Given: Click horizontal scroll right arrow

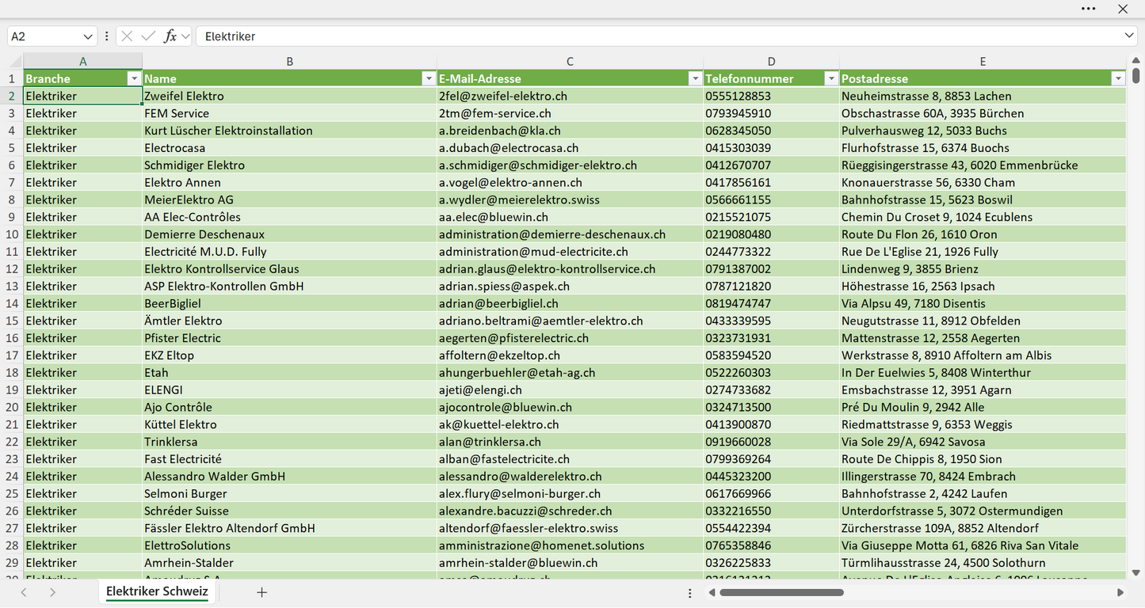Looking at the screenshot, I should [x=1120, y=592].
